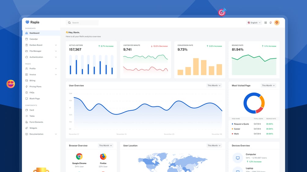Click the Raple brand name
The width and height of the screenshot is (307, 172).
click(35, 22)
